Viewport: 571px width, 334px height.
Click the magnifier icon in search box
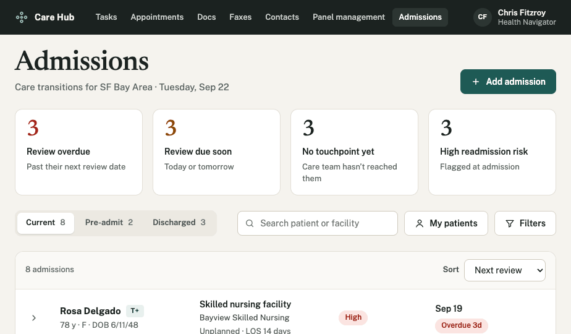click(250, 223)
